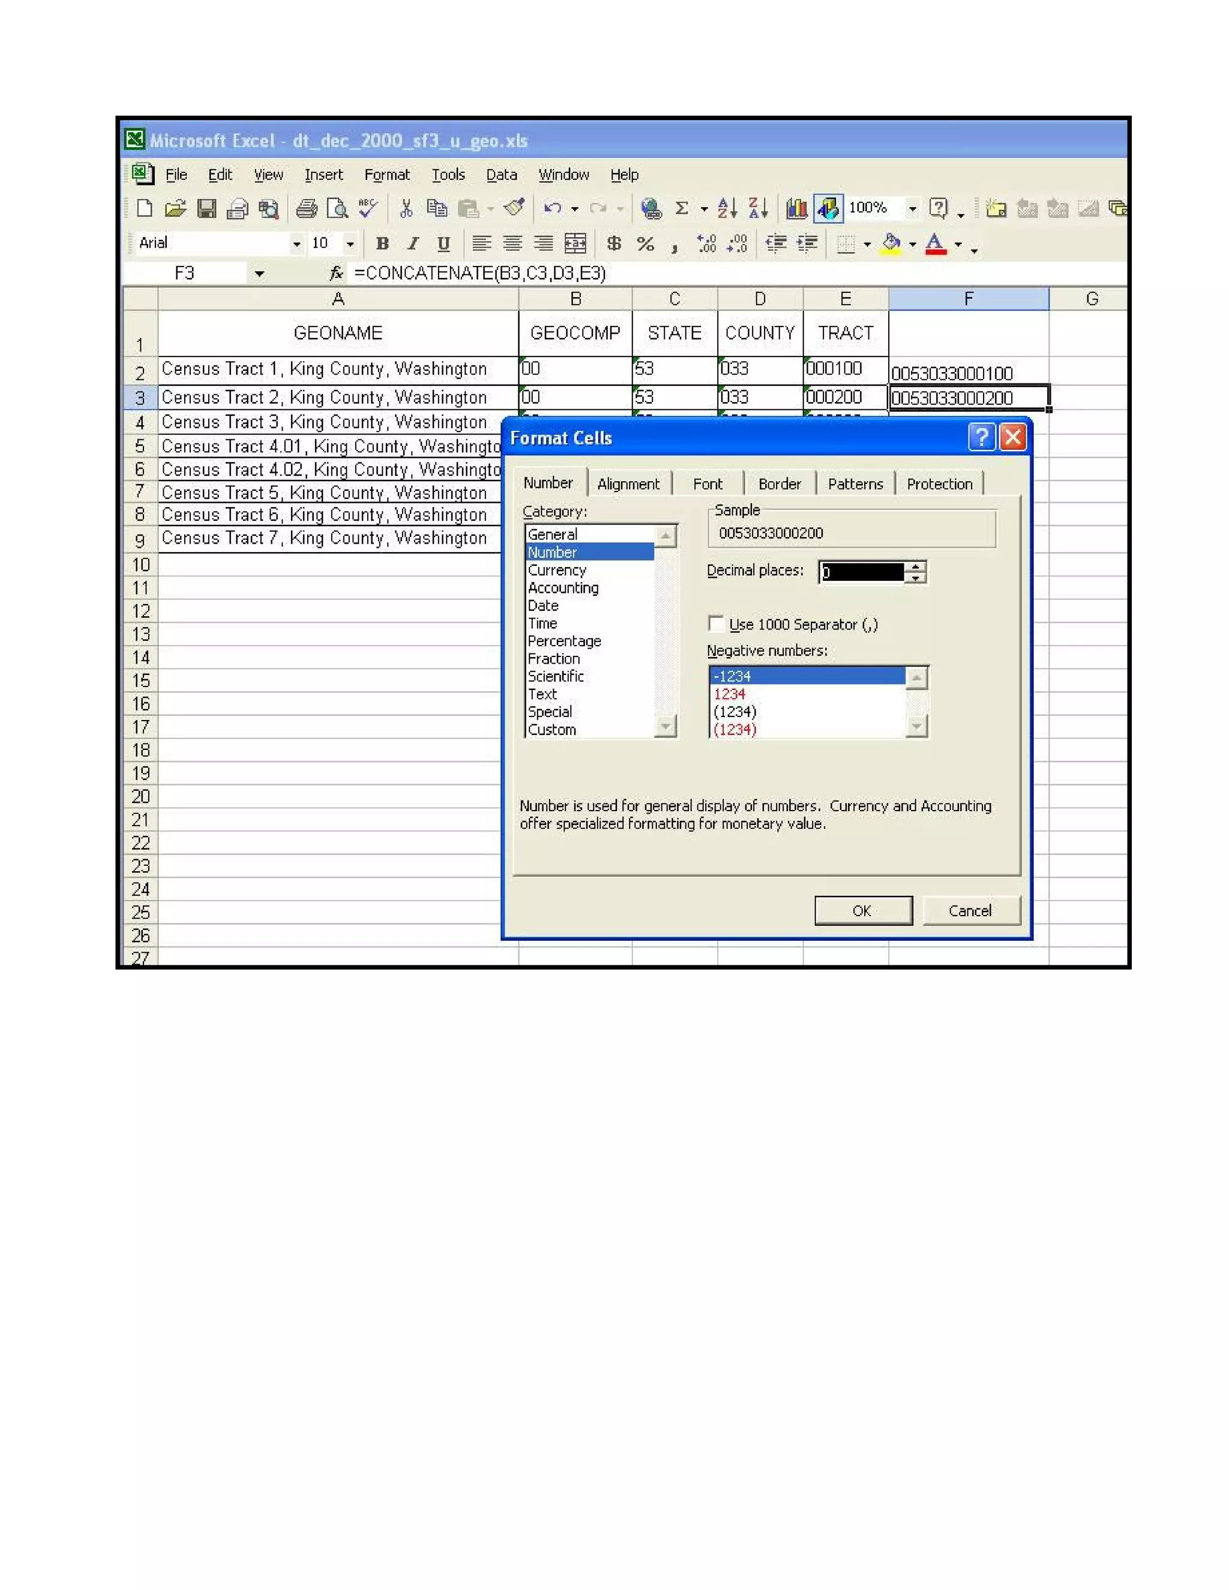Switch to the Border tab

pos(779,484)
